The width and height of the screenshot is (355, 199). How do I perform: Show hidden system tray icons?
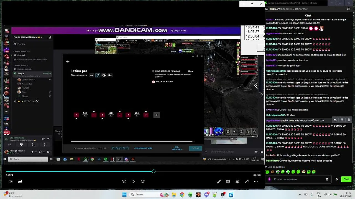pos(300,195)
